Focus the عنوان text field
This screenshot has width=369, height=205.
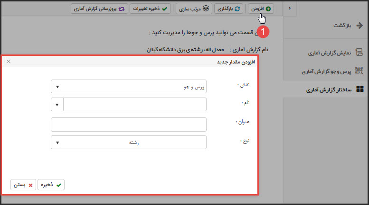[128, 124]
